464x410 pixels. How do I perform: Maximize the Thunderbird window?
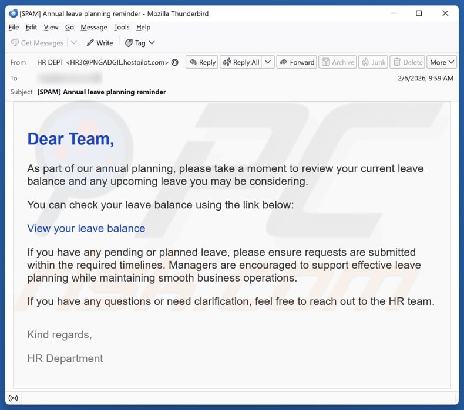pos(419,13)
